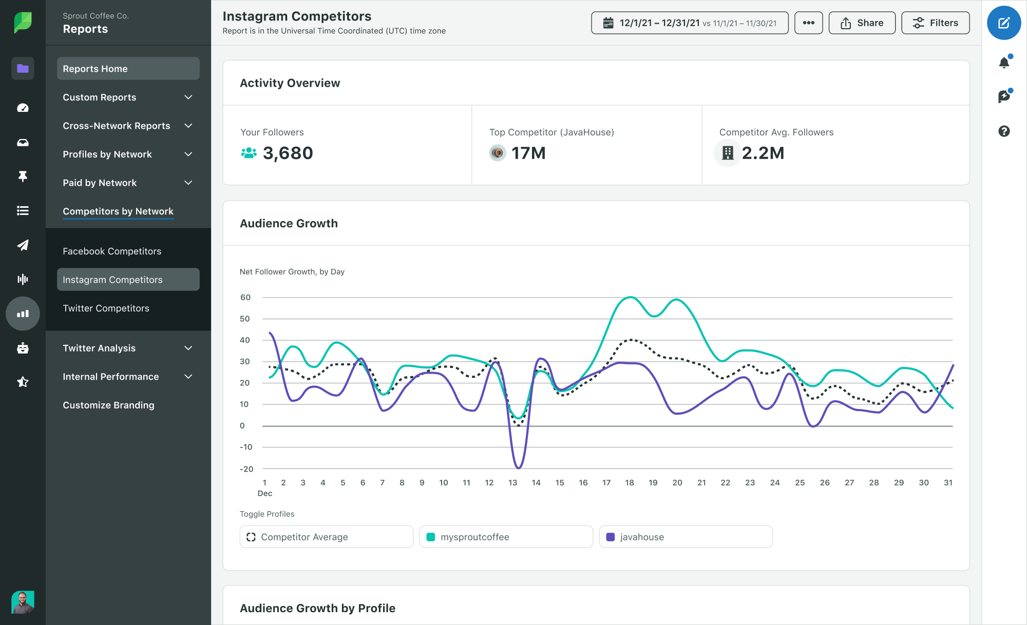Open the Messages icon in sidebar
This screenshot has height=625, width=1027.
[22, 142]
